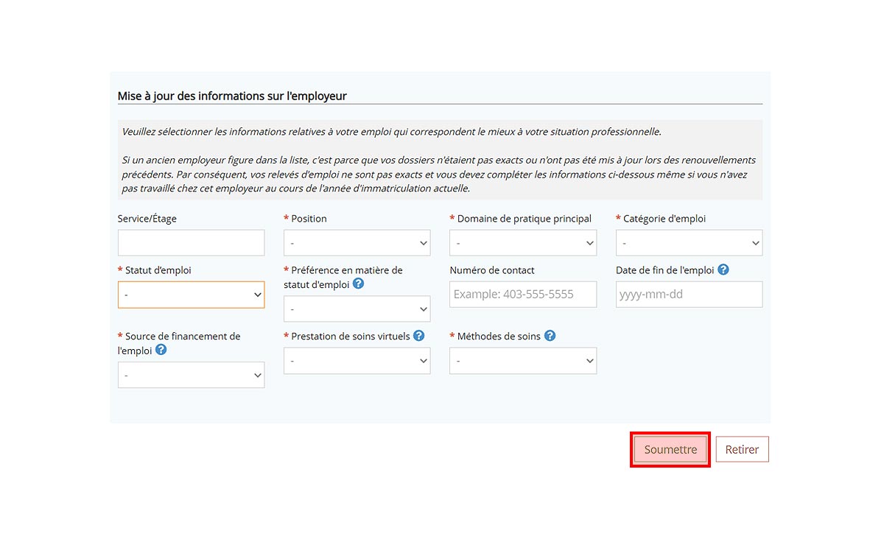This screenshot has width=884, height=542.
Task: Click the Retirer button
Action: 742,449
